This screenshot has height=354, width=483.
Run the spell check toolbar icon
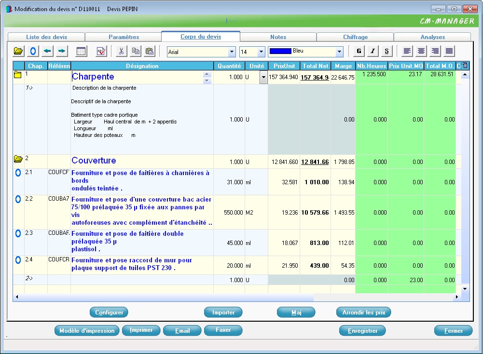click(x=101, y=51)
